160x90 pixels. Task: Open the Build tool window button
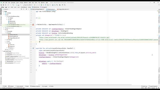27,86
